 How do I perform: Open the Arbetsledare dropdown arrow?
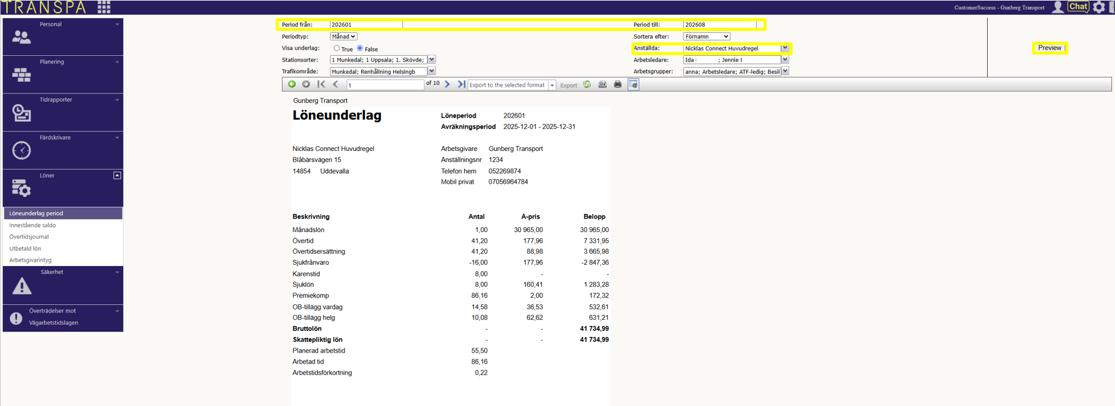click(785, 59)
